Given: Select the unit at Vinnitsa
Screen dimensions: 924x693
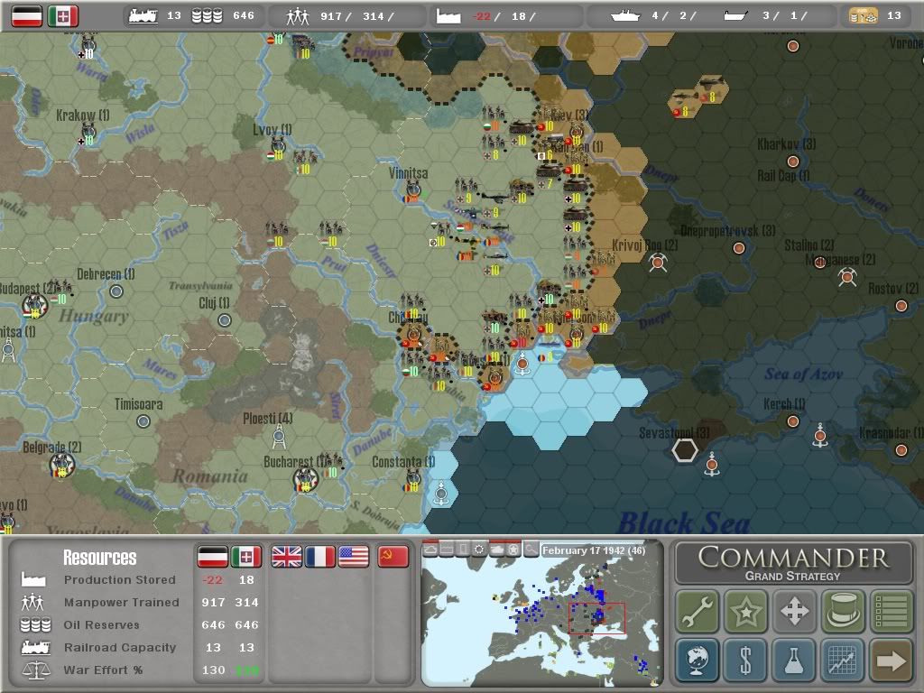Looking at the screenshot, I should pos(413,191).
